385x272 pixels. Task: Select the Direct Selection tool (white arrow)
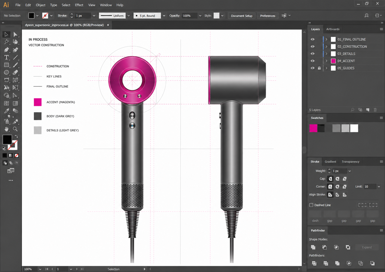tap(15, 34)
